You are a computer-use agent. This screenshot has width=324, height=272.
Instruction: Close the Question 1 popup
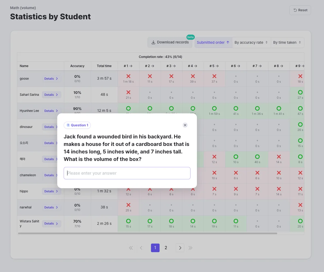(x=185, y=125)
